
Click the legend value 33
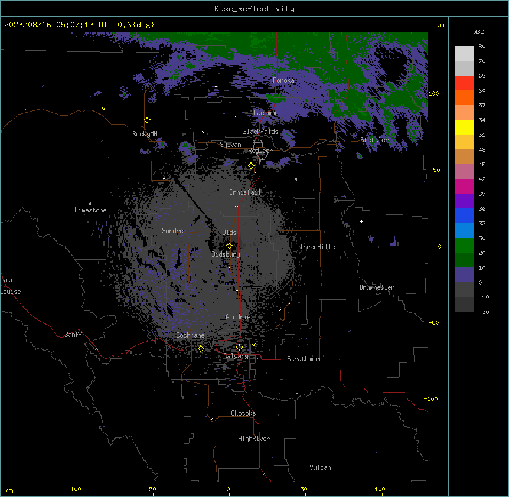coord(482,224)
